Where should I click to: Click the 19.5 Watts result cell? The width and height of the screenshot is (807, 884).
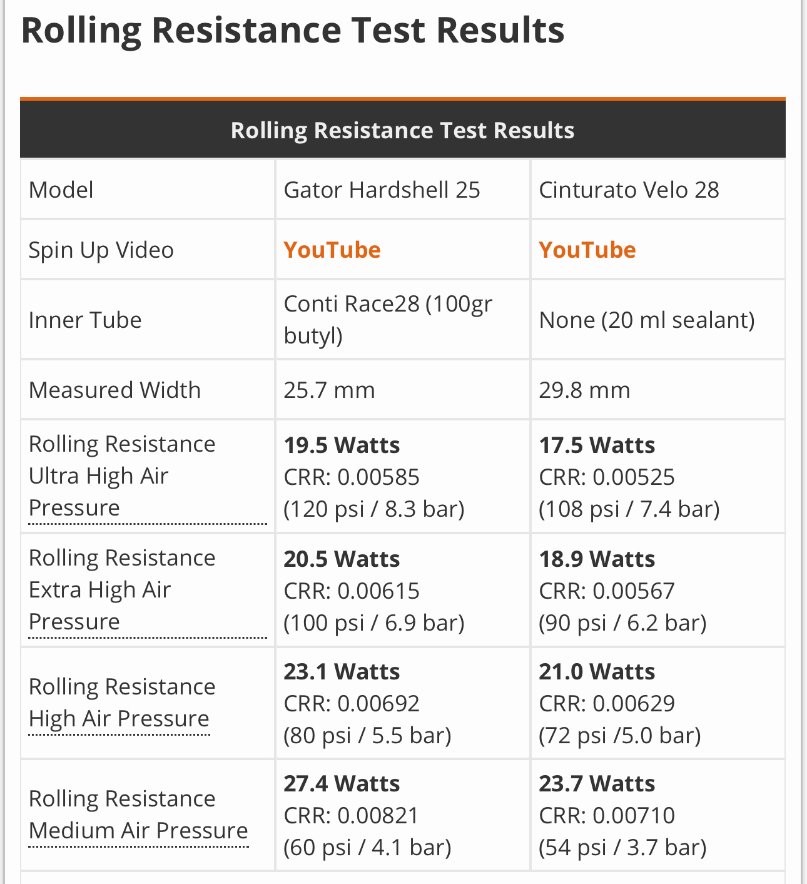pyautogui.click(x=342, y=445)
